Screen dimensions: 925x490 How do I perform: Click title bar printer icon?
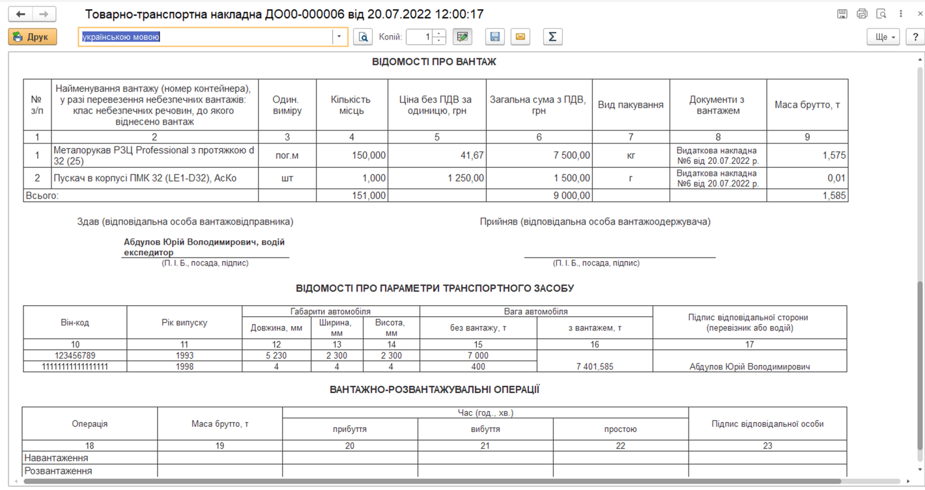point(862,14)
